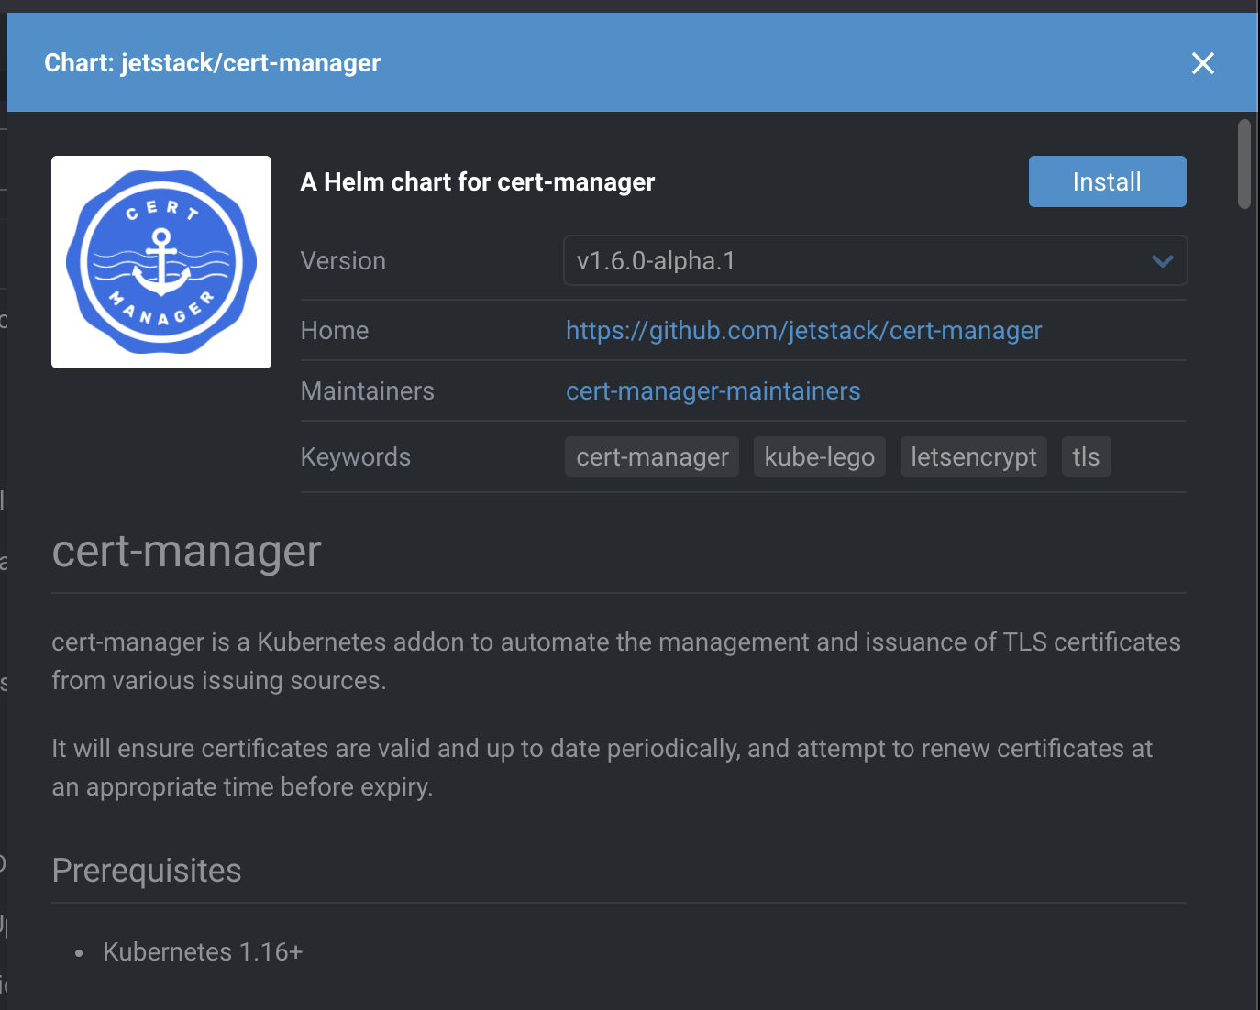Viewport: 1260px width, 1010px height.
Task: Open the cert-manager-maintainers link
Action: 713,390
